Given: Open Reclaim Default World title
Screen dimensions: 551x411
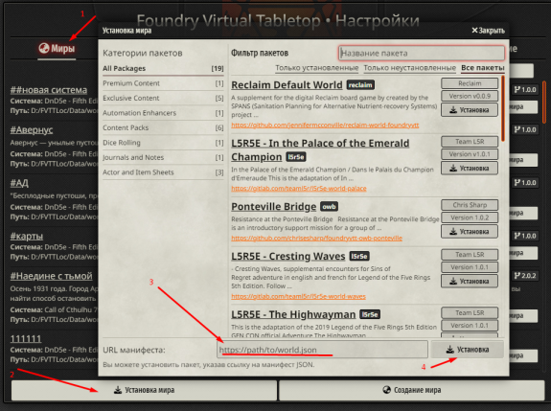Looking at the screenshot, I should point(287,85).
